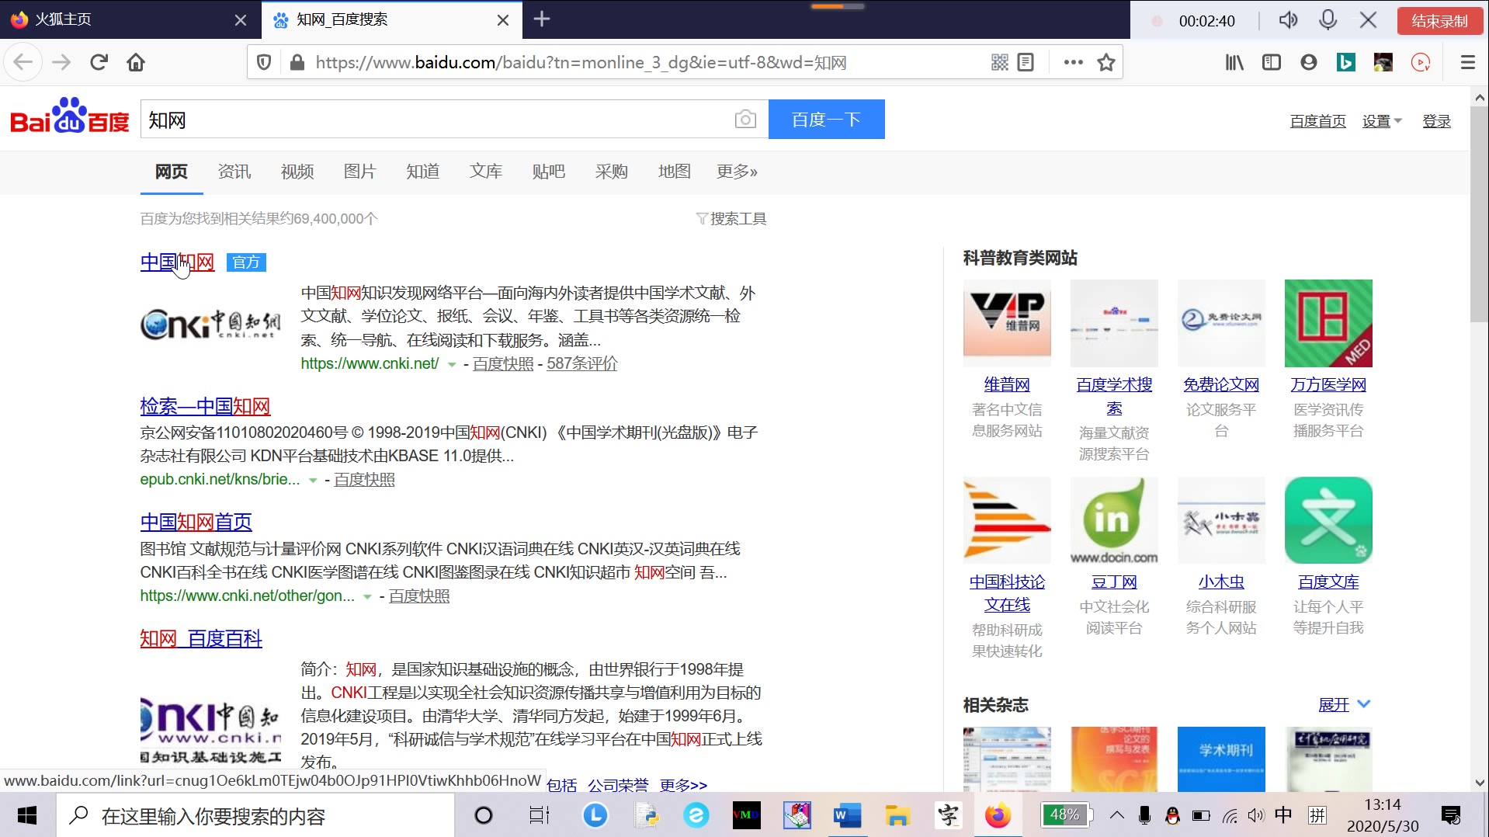Click the 登录 link
Image resolution: width=1489 pixels, height=837 pixels.
[1436, 121]
